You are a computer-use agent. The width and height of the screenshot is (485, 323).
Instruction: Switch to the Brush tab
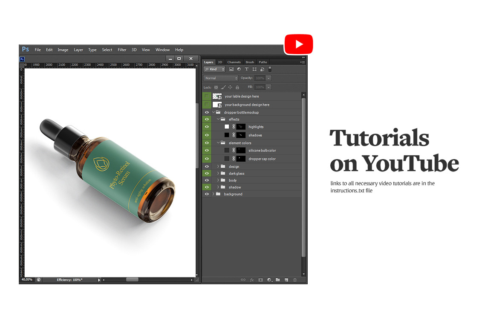[250, 62]
